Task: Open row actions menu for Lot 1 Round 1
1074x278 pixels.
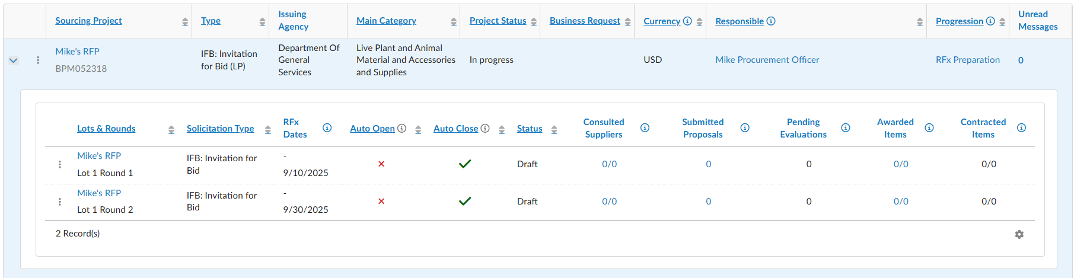Action: click(60, 164)
